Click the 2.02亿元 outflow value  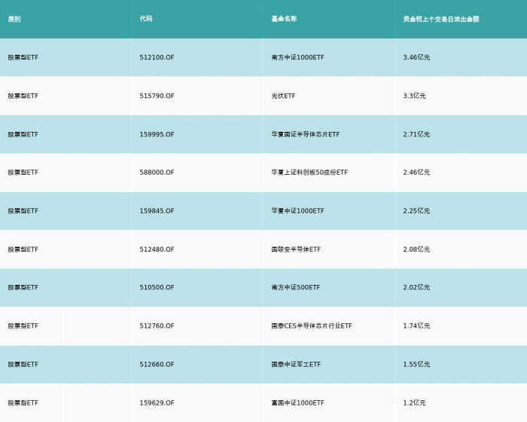click(x=416, y=287)
